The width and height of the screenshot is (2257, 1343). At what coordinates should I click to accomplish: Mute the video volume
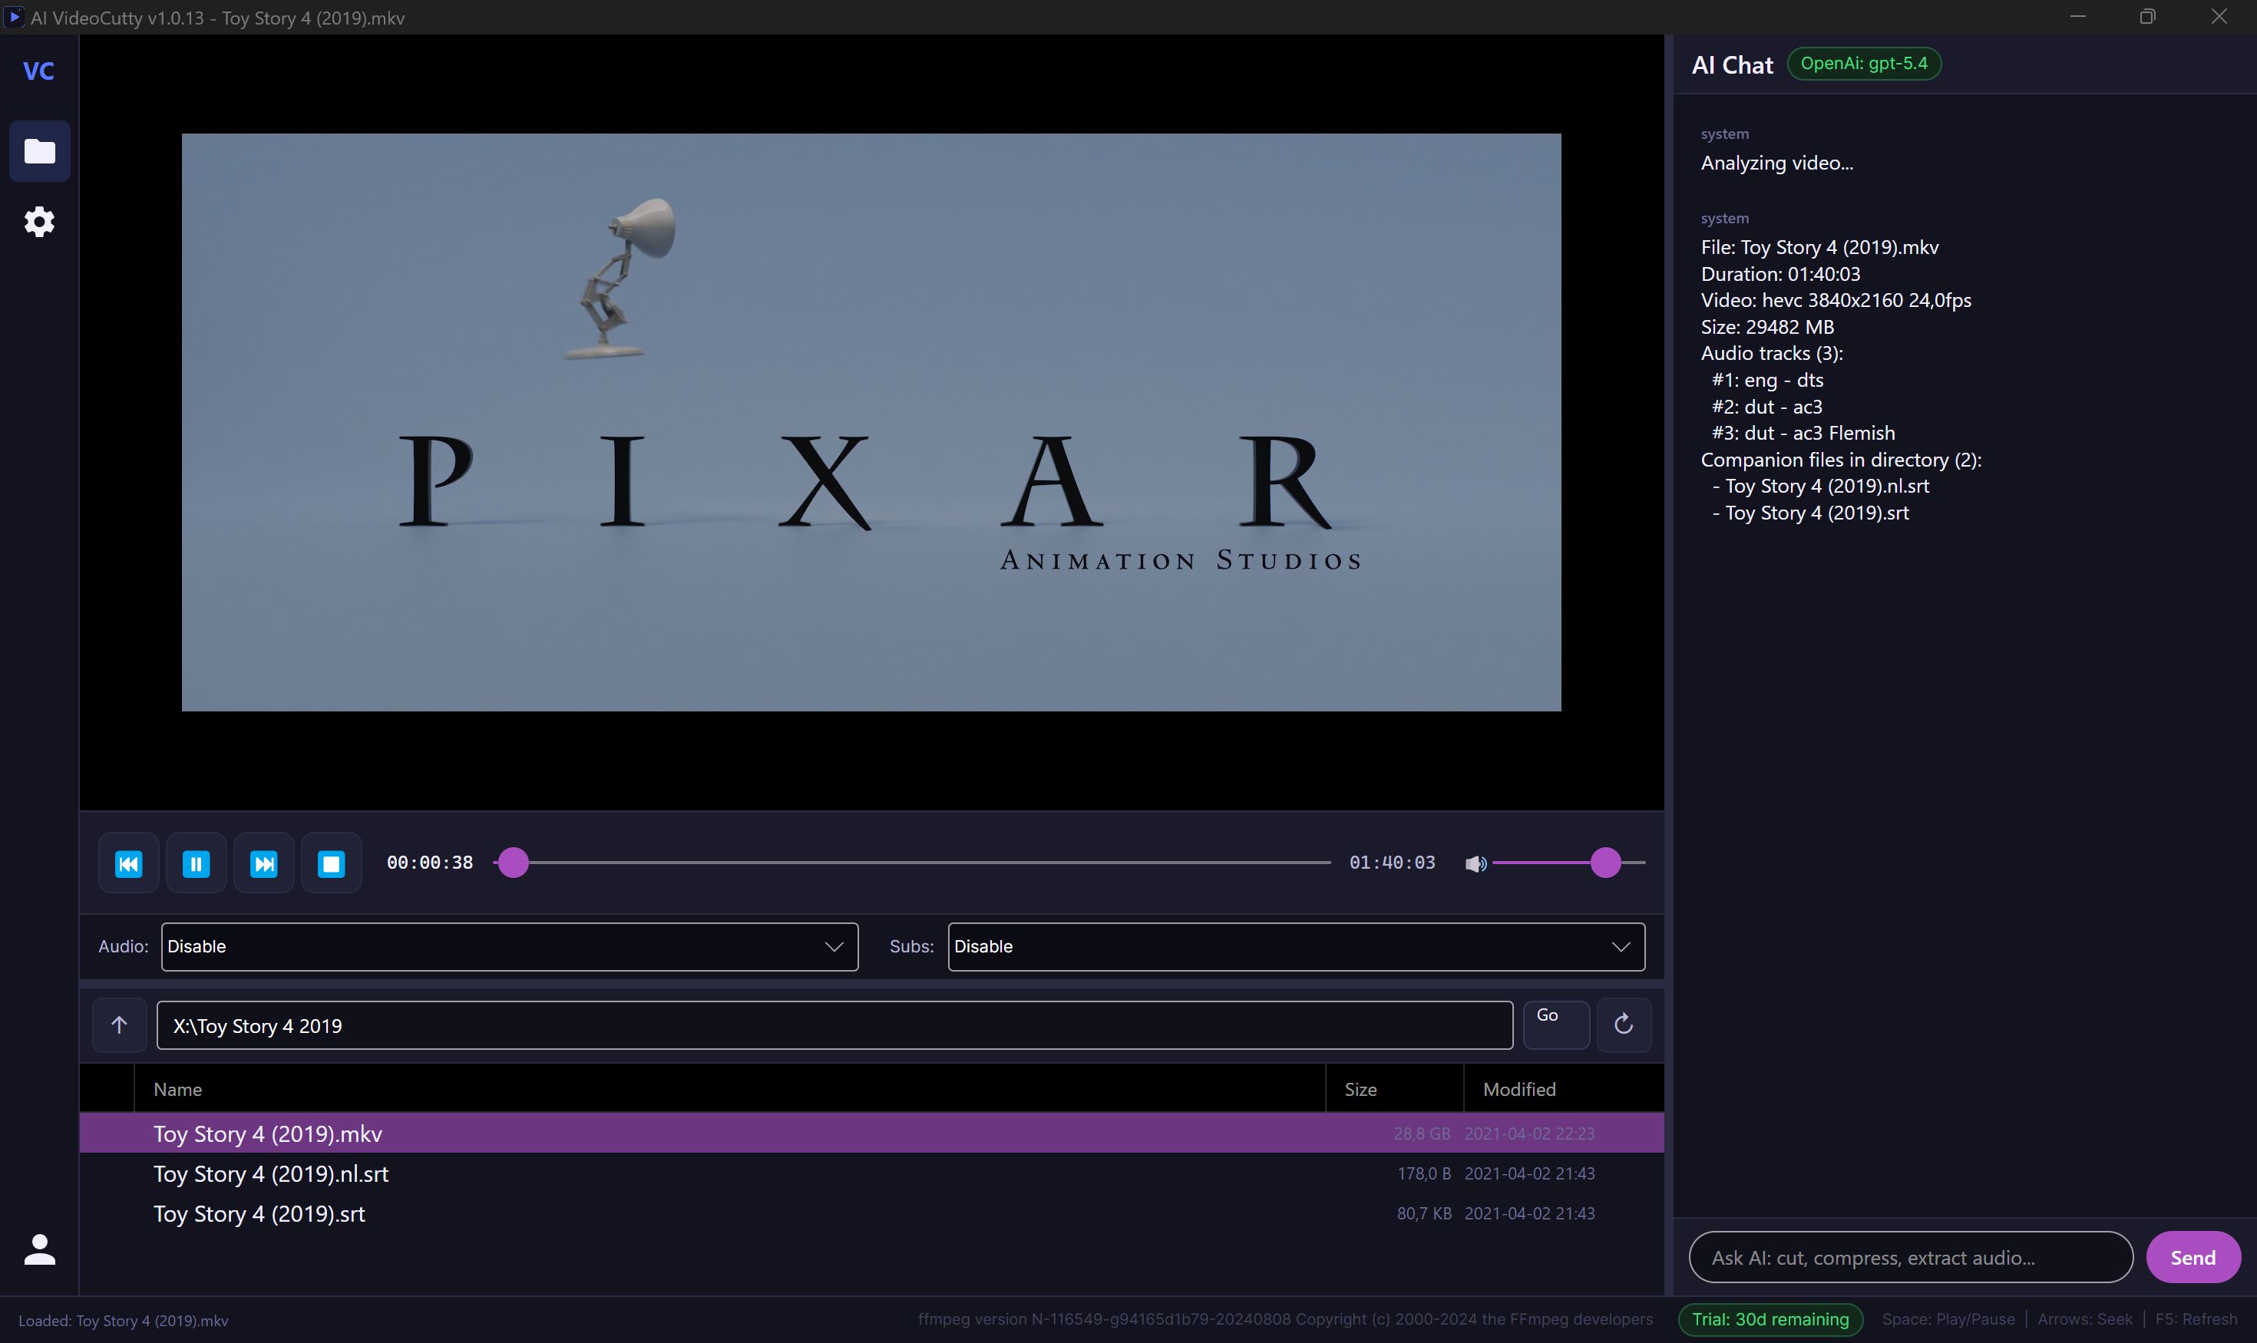pyautogui.click(x=1475, y=863)
